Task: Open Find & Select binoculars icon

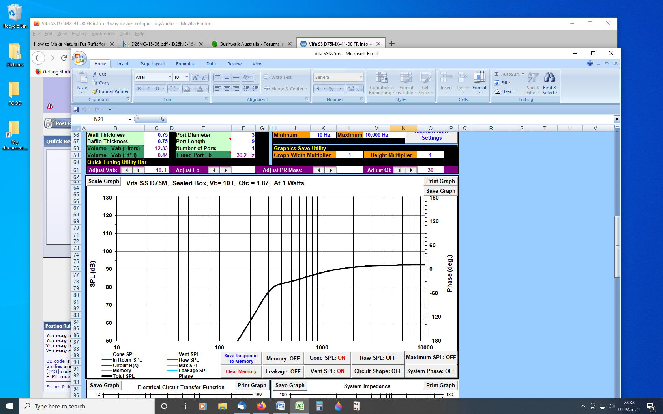Action: click(549, 77)
